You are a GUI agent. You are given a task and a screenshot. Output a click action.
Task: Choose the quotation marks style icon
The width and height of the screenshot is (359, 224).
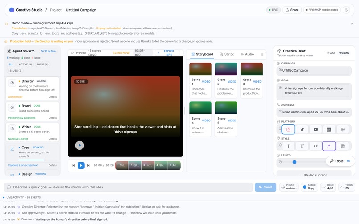tap(315, 146)
